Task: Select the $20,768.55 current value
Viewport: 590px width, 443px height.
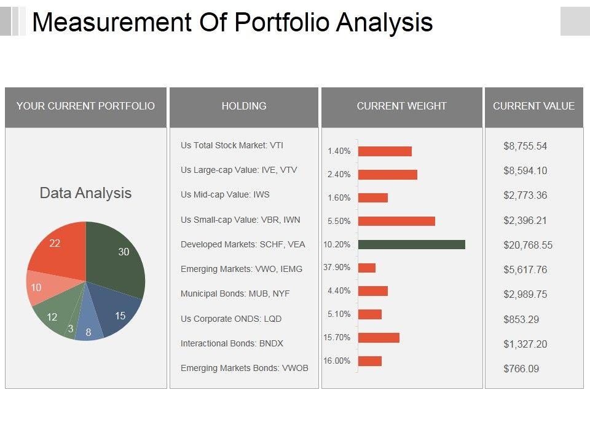Action: (x=528, y=245)
